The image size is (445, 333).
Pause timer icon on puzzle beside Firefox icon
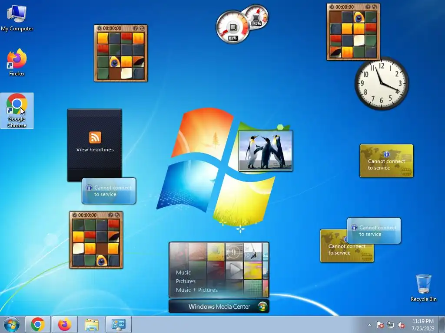coord(100,28)
